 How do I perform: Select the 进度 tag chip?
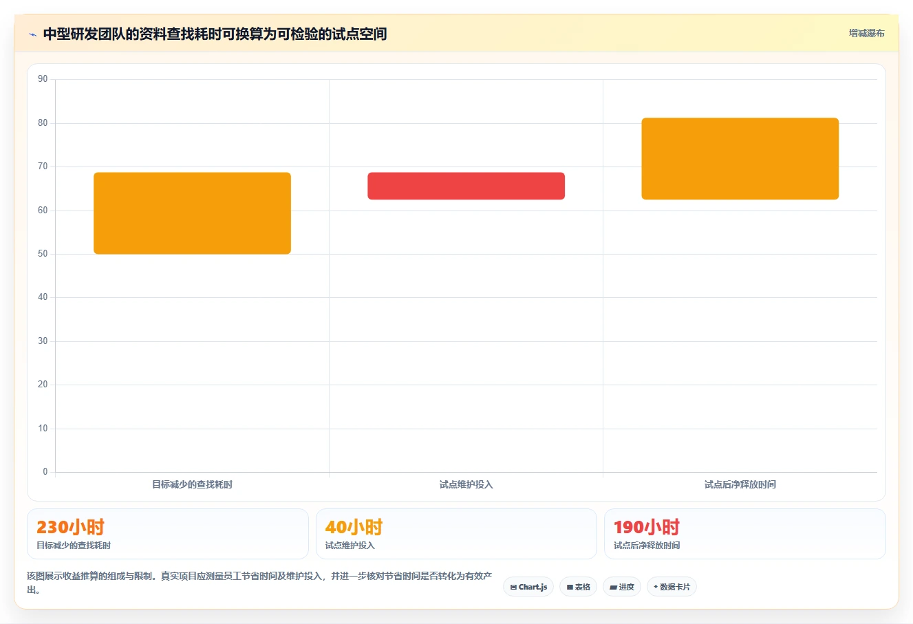tap(622, 587)
